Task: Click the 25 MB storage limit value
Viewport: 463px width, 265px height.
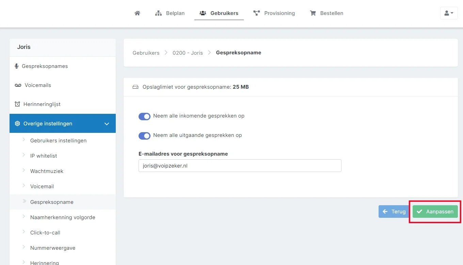Action: coord(241,87)
